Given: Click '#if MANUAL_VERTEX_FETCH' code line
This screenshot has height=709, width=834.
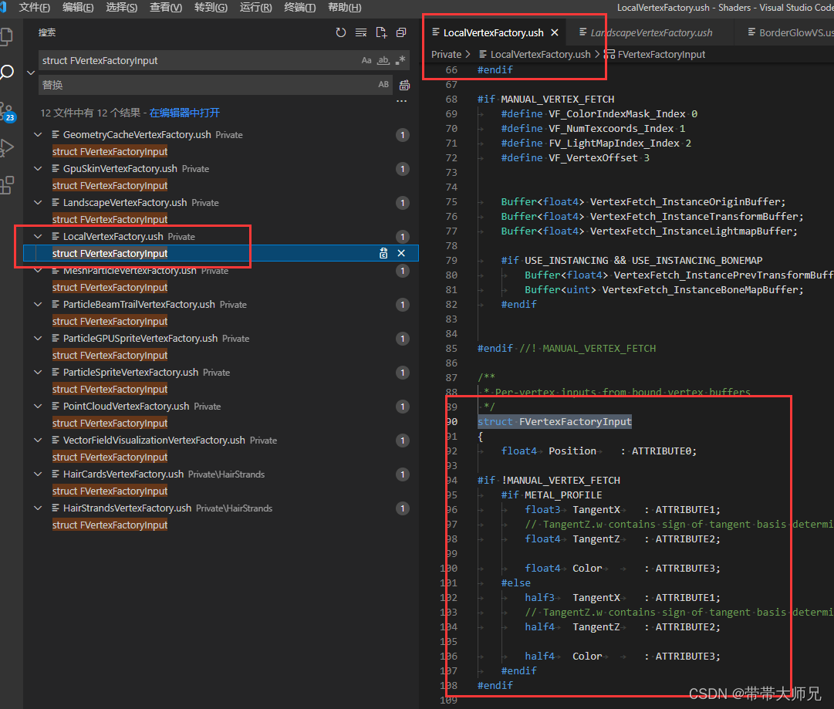Looking at the screenshot, I should click(545, 99).
